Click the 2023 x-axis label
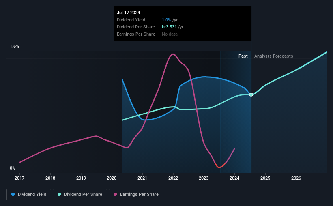 (204, 178)
